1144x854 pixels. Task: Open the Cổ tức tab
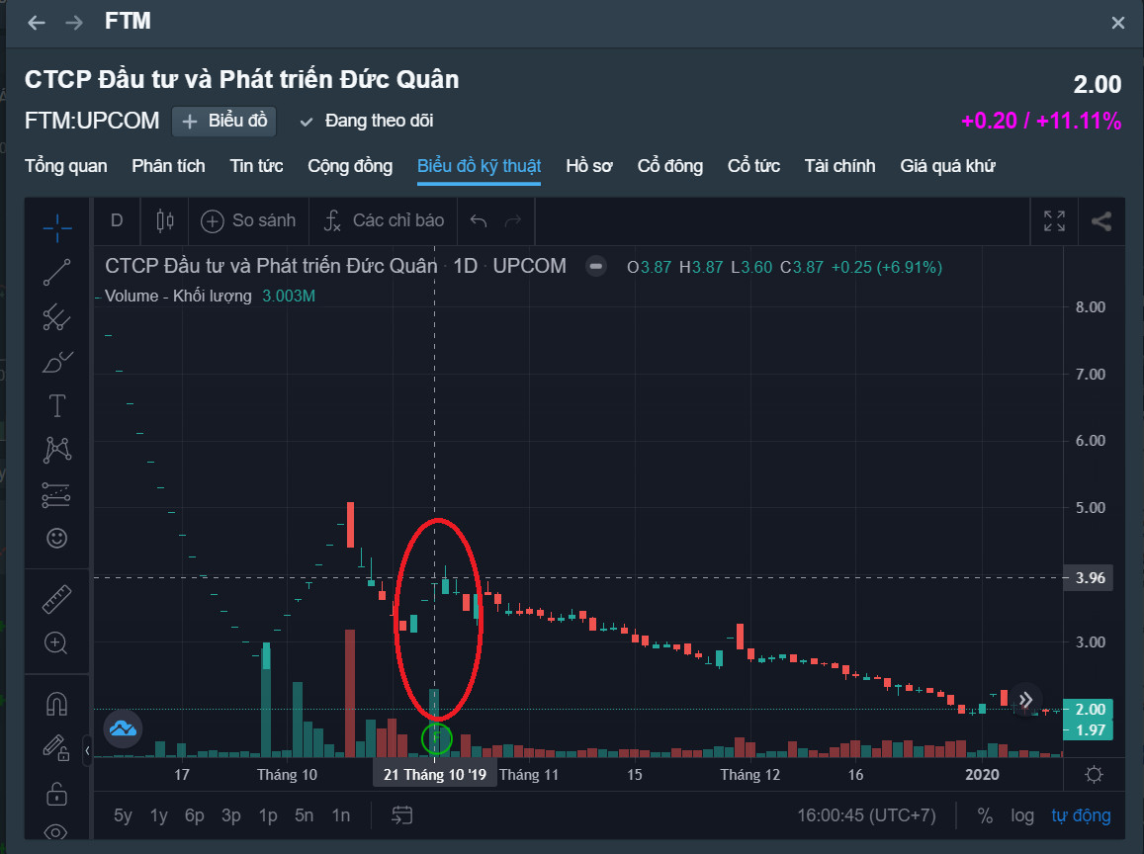pyautogui.click(x=753, y=166)
